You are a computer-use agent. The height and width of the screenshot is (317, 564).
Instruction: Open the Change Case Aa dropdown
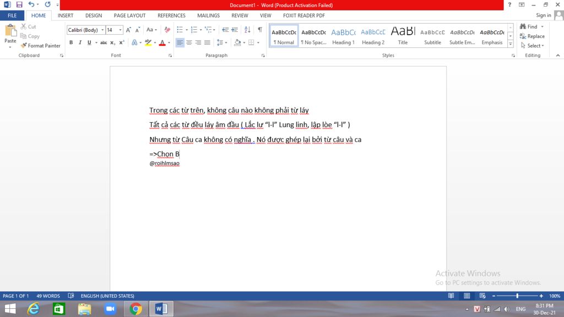[x=151, y=30]
